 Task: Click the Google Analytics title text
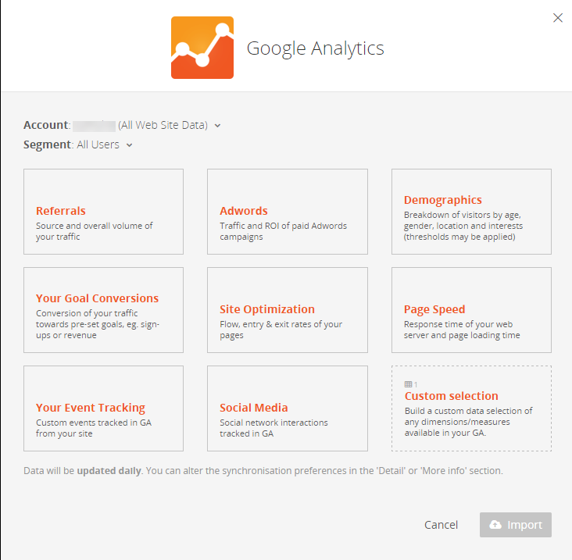click(315, 48)
